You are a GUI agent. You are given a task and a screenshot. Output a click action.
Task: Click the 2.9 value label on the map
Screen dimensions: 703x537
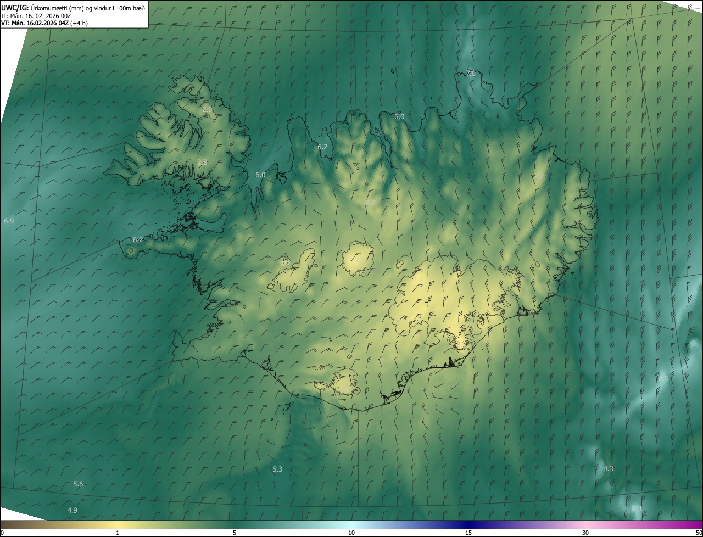pyautogui.click(x=207, y=110)
